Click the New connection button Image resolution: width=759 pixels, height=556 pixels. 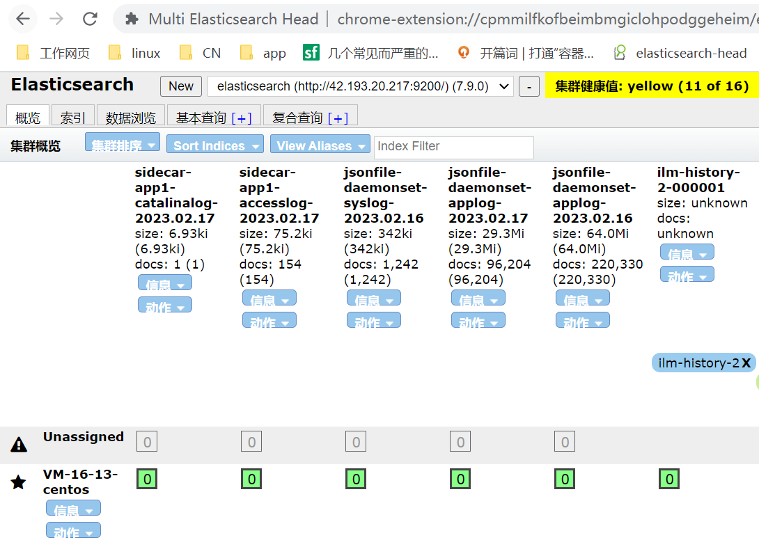180,86
